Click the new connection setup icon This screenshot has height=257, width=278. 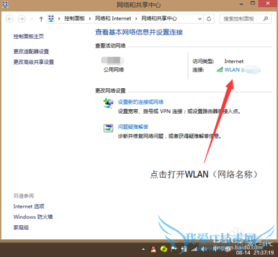108,103
